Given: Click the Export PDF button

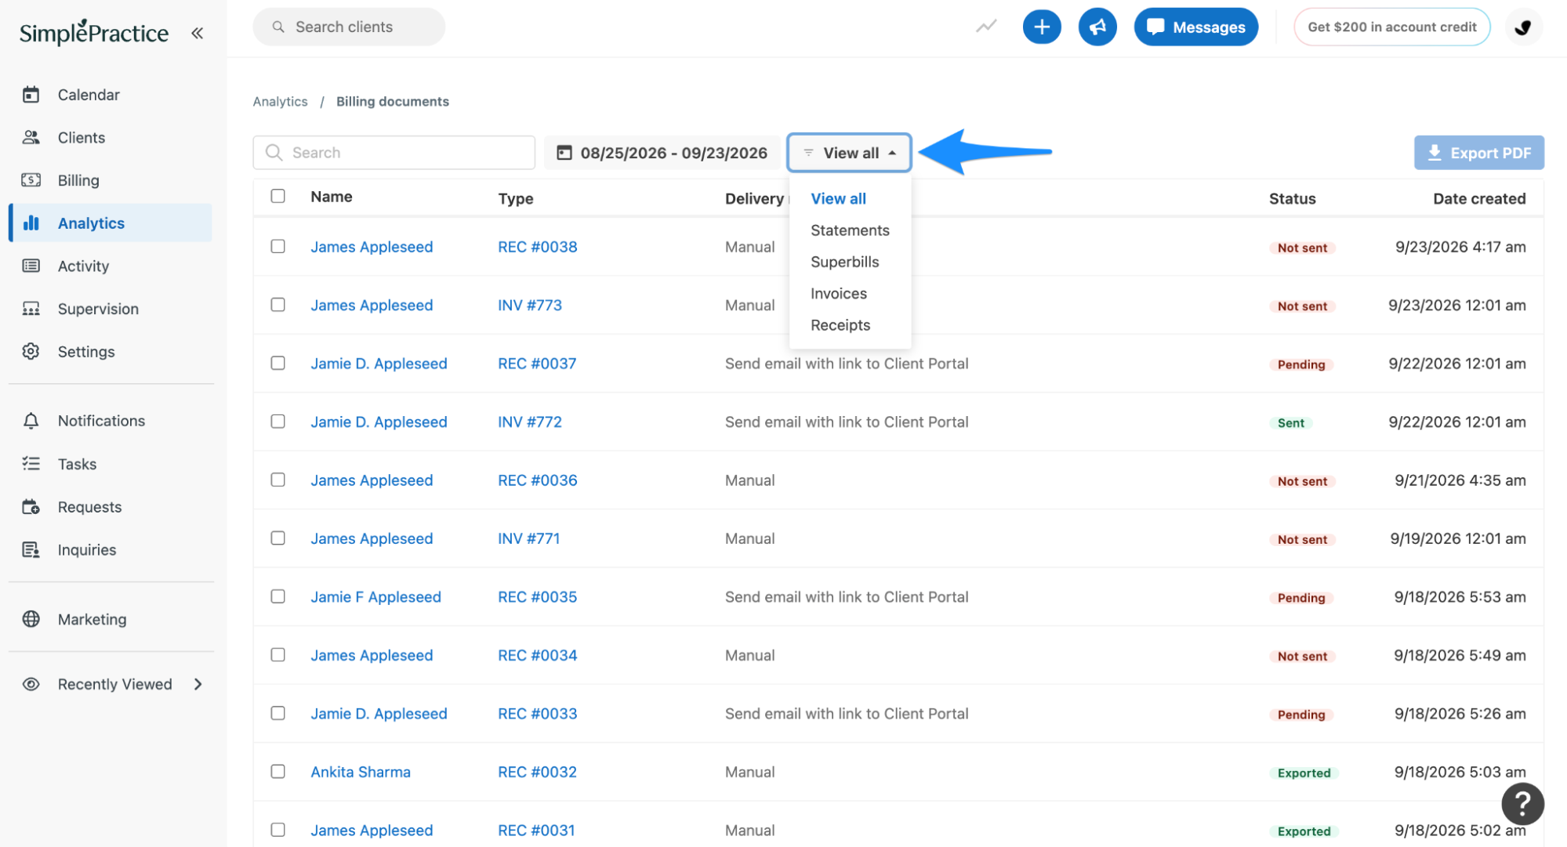Looking at the screenshot, I should click(x=1478, y=153).
